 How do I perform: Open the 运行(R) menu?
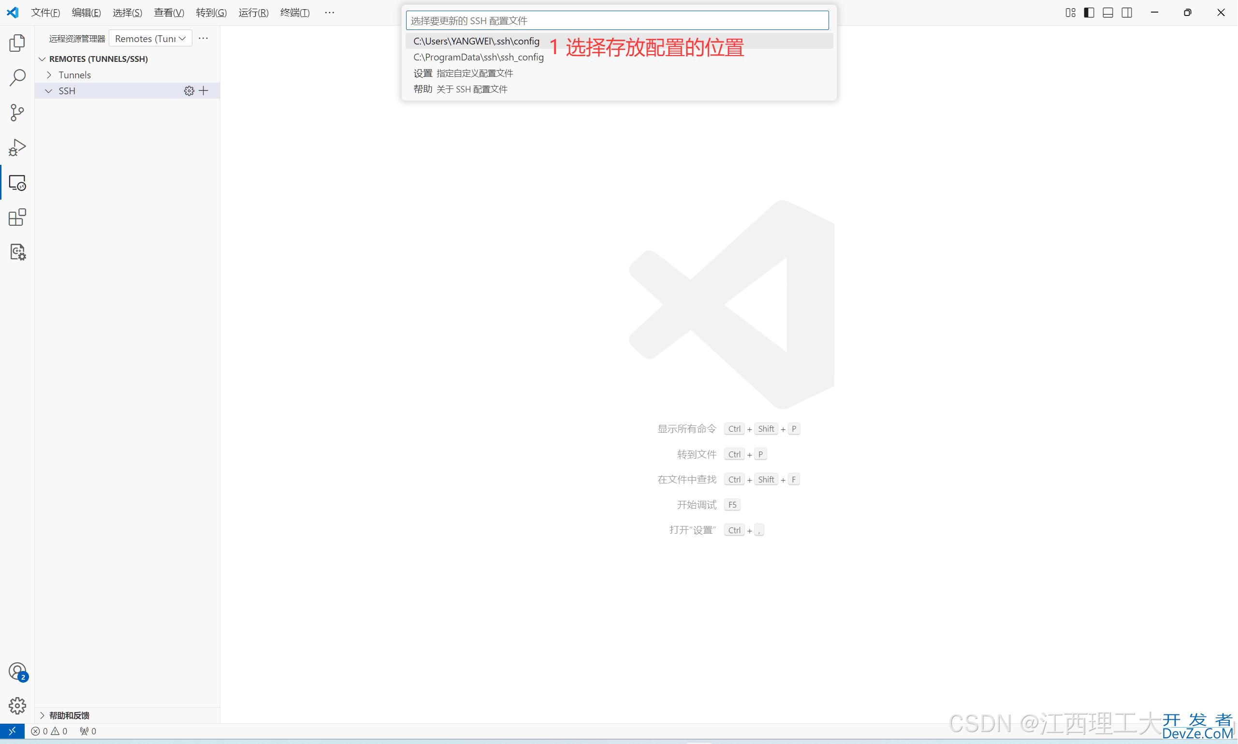(253, 13)
